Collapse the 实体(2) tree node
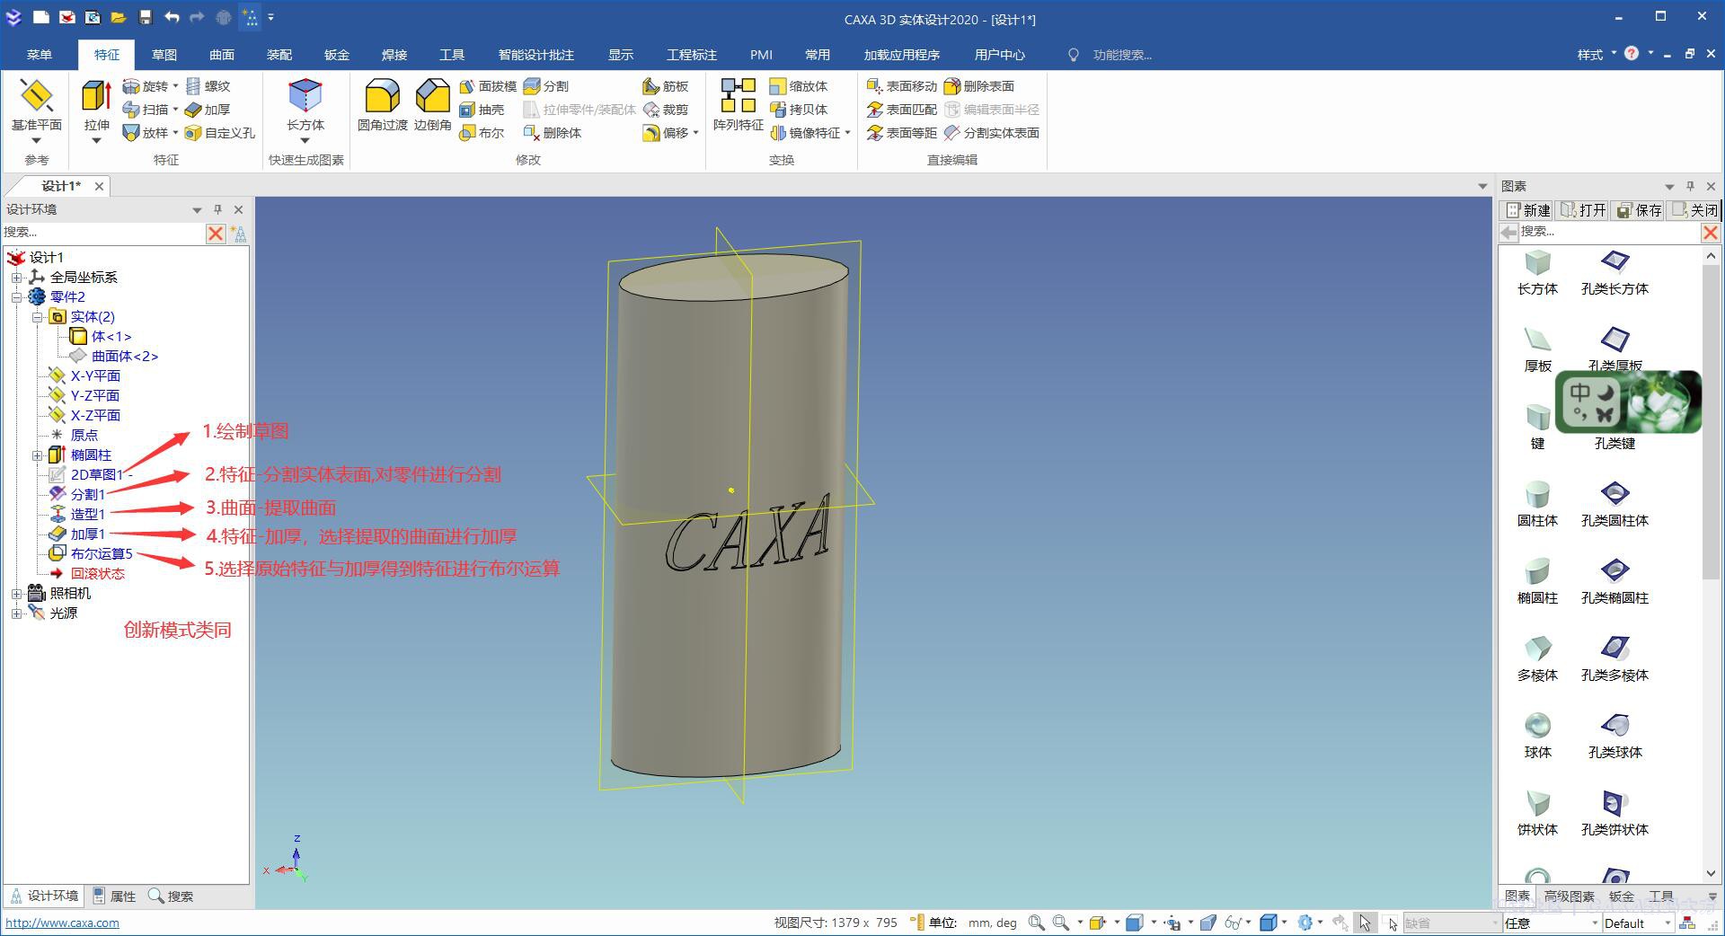This screenshot has height=936, width=1725. [x=37, y=316]
